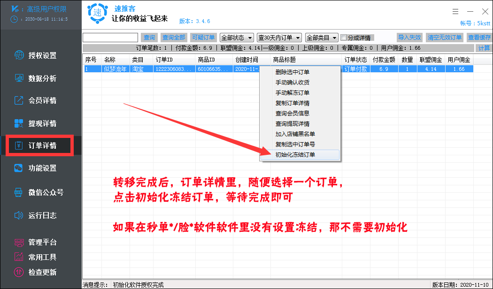
Task: Click the 数据分析 monitor chart icon
Action: coord(19,78)
